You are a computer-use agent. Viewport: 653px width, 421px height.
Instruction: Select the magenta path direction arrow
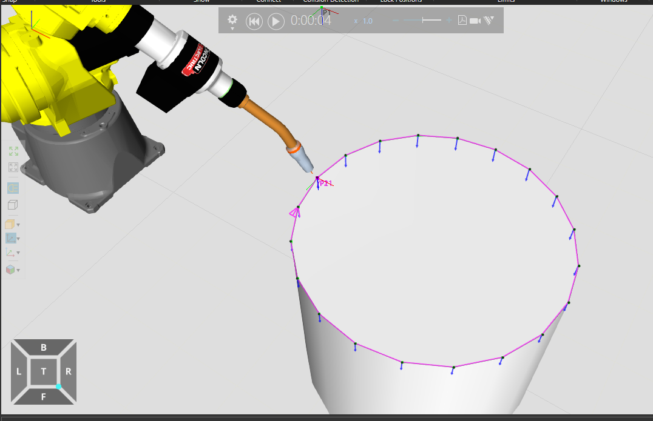point(295,213)
